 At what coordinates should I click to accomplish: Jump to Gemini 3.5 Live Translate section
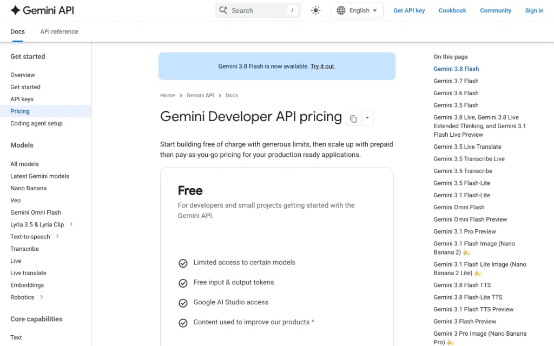click(467, 147)
